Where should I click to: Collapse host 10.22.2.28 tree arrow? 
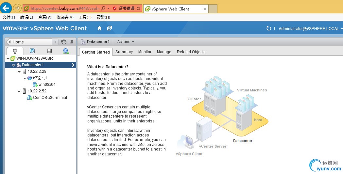pyautogui.click(x=19, y=72)
